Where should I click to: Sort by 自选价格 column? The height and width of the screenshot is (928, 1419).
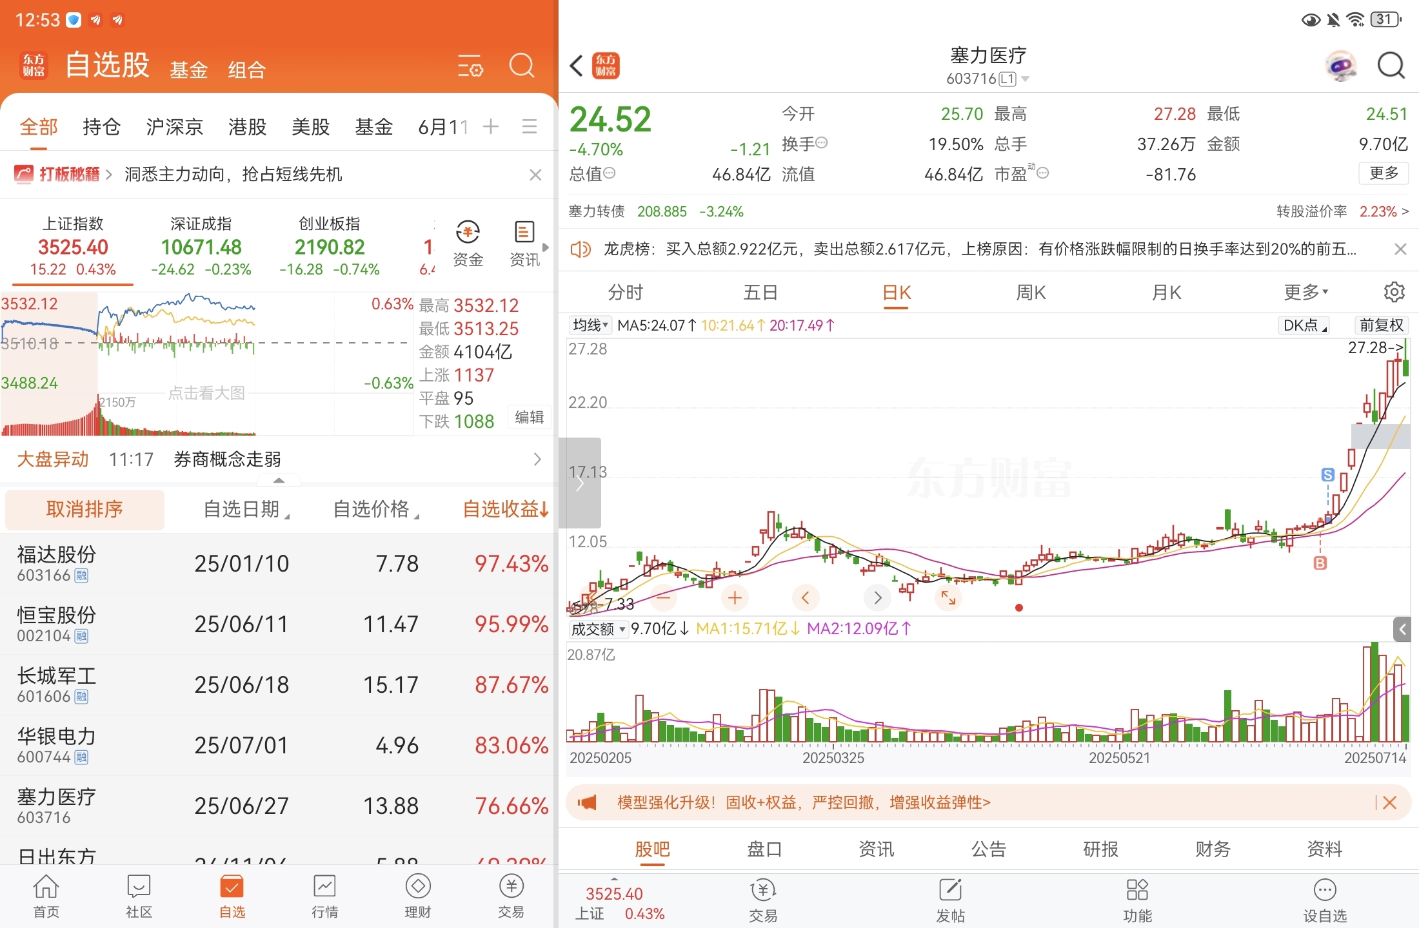(377, 510)
